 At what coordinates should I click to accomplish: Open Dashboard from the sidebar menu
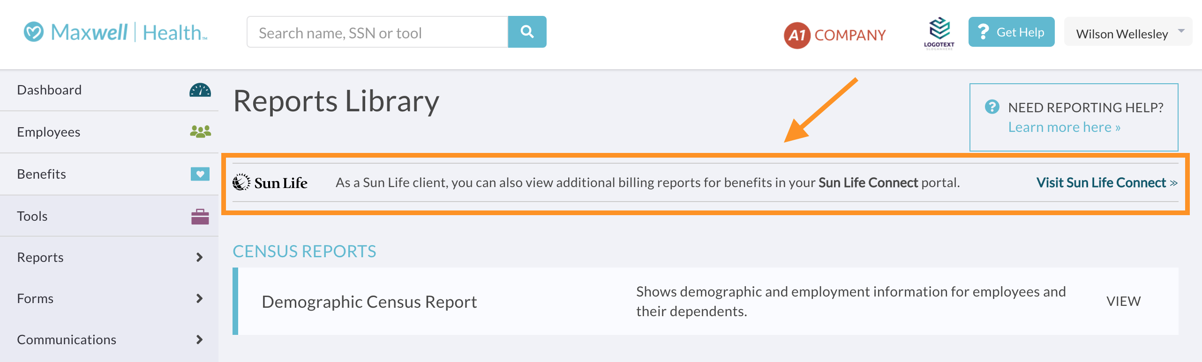coord(49,90)
